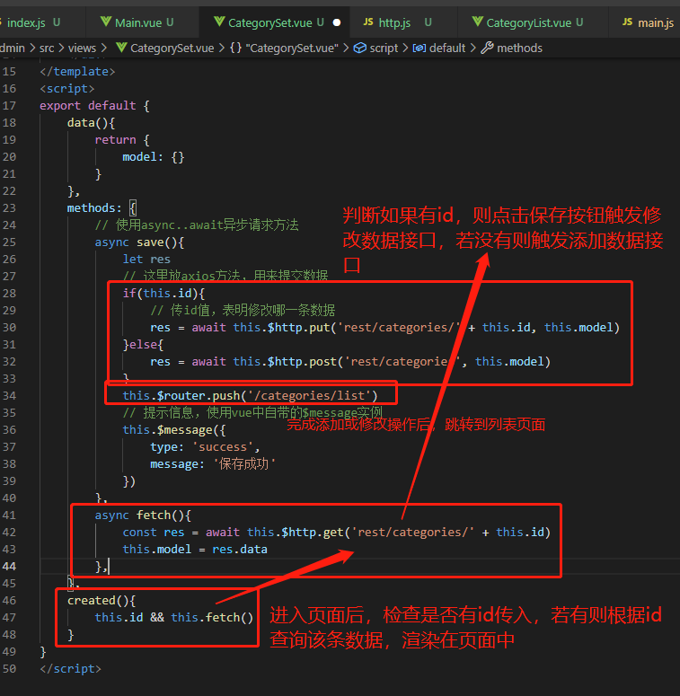Open the script breadcrumb segment
The width and height of the screenshot is (680, 696).
(x=384, y=48)
